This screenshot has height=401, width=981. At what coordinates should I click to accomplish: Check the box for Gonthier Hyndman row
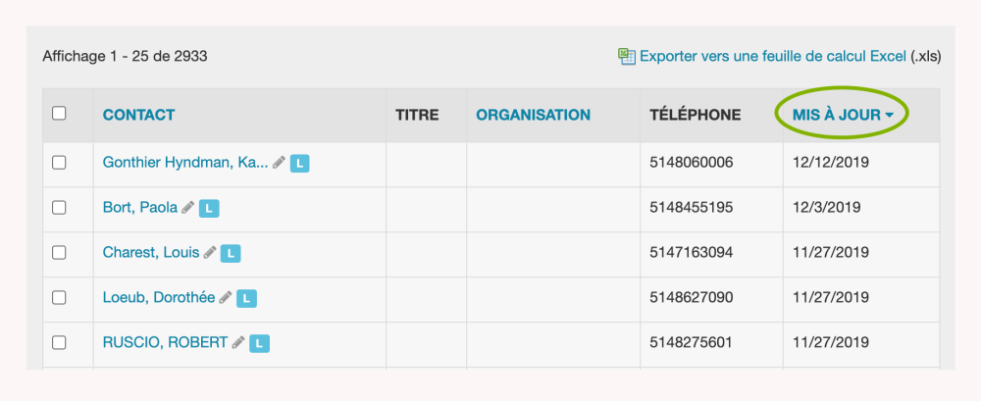(59, 163)
